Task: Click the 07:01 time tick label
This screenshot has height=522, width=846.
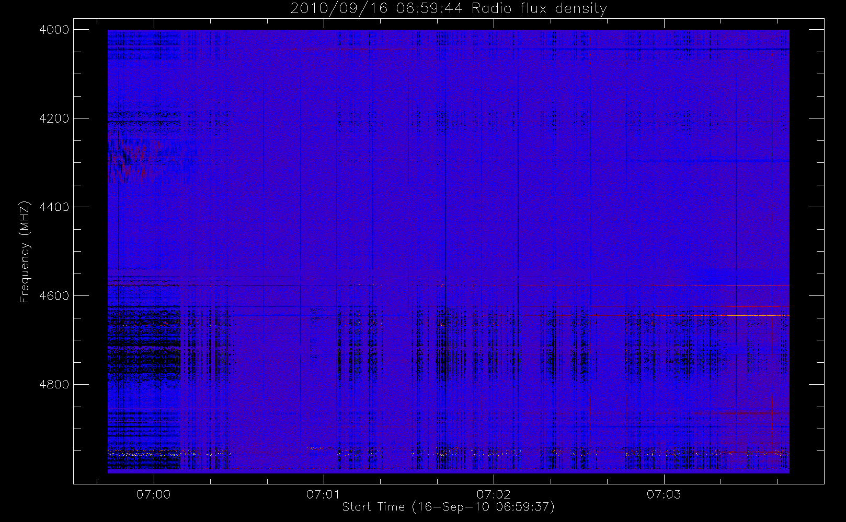Action: pyautogui.click(x=324, y=494)
